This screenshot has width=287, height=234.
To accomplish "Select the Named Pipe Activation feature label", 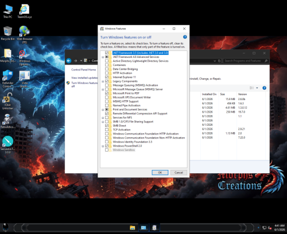I will pyautogui.click(x=126, y=105).
